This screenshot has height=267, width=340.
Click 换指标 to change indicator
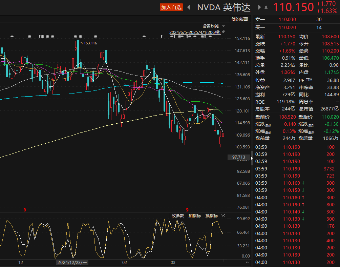pyautogui.click(x=211, y=215)
